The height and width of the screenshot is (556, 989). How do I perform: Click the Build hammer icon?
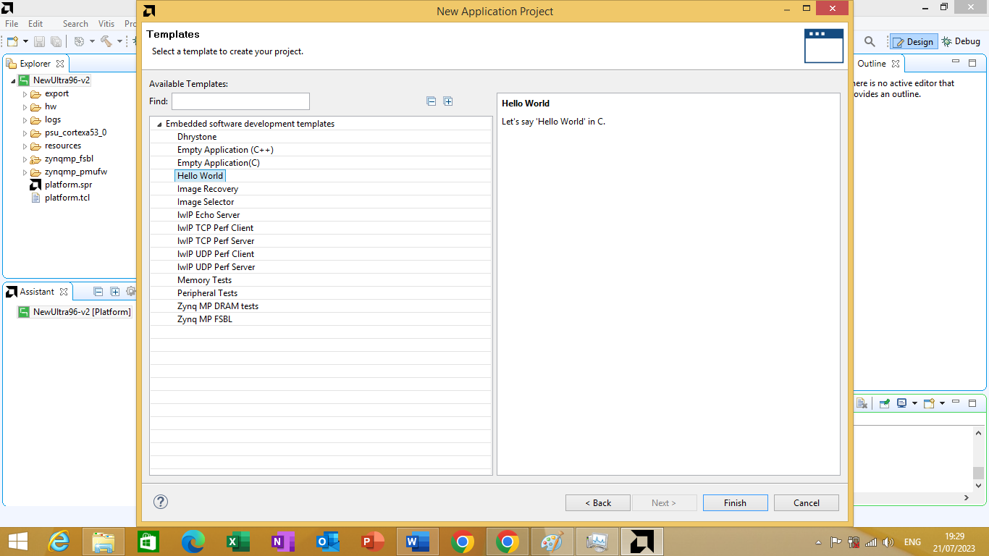[106, 42]
